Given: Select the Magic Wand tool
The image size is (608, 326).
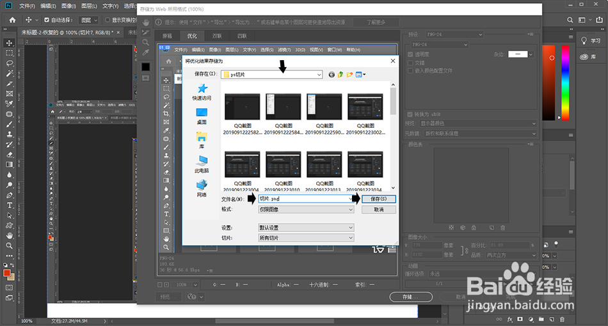Looking at the screenshot, I should click(x=10, y=73).
